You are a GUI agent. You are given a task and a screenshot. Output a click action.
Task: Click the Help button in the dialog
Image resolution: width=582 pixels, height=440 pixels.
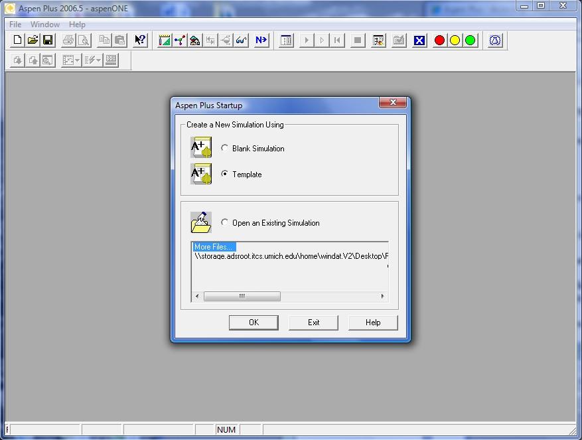tap(373, 323)
